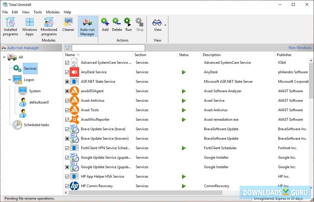The image size is (314, 202).
Task: Uncheck the Avast Antivirus service
Action: (x=67, y=101)
